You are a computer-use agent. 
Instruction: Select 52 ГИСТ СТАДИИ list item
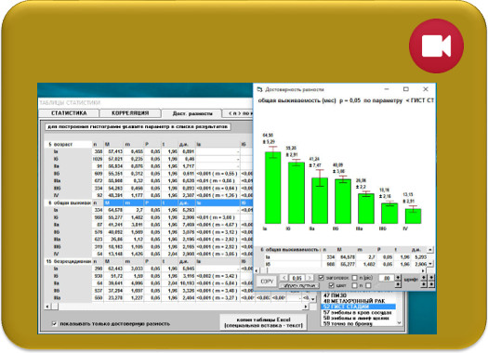click(x=358, y=307)
